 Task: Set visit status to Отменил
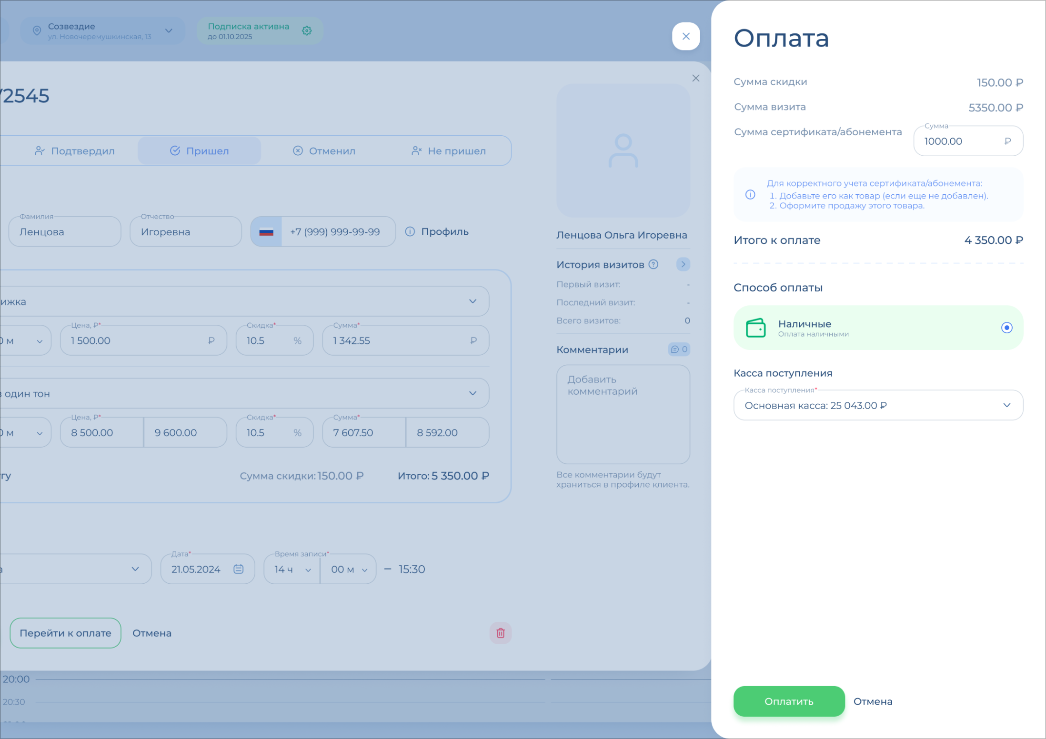324,151
